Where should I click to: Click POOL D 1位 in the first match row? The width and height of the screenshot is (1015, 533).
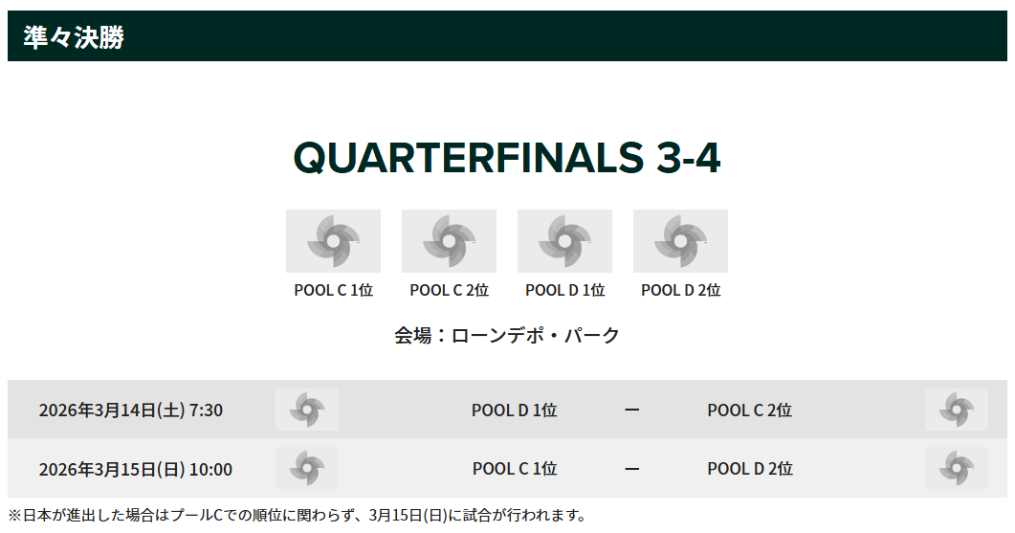point(514,410)
